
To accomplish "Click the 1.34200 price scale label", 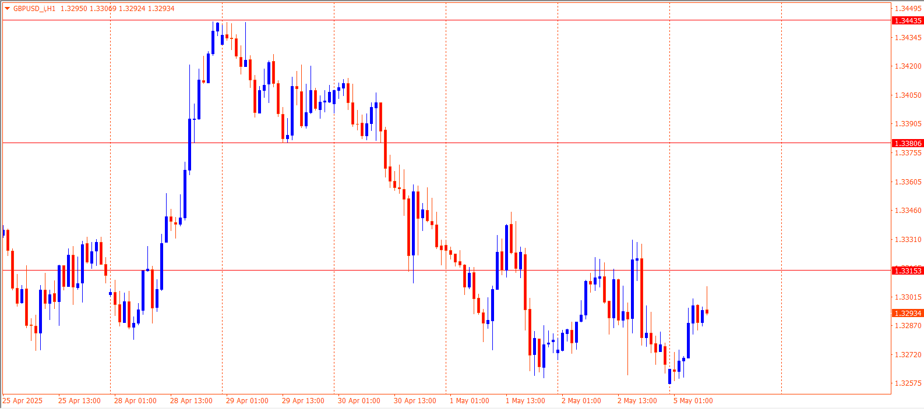I will click(x=908, y=66).
